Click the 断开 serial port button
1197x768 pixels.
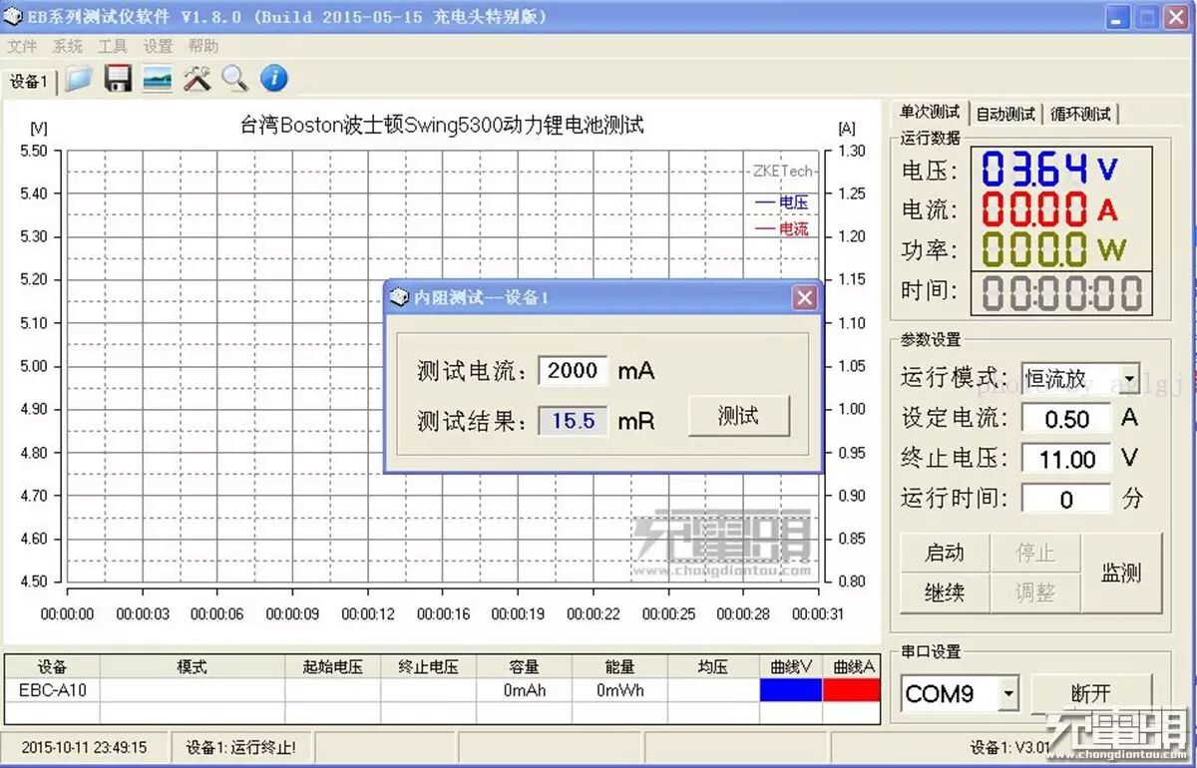click(1090, 693)
